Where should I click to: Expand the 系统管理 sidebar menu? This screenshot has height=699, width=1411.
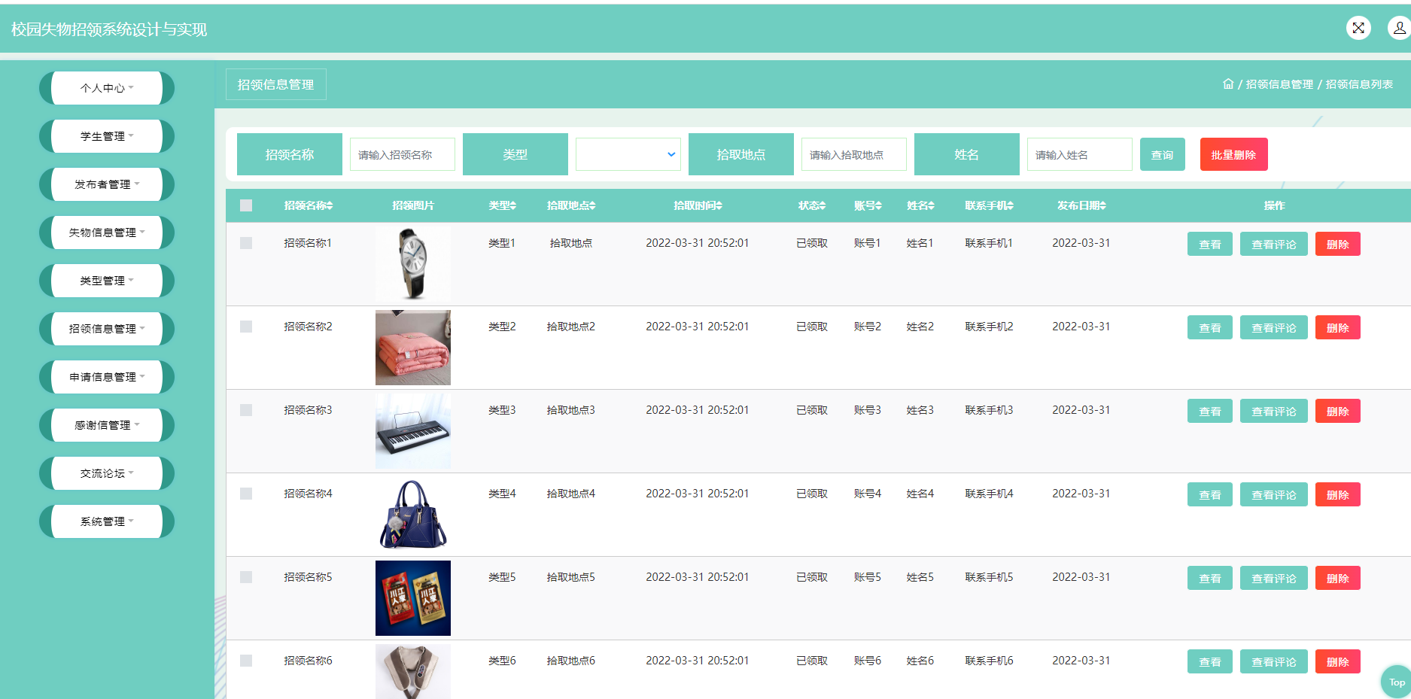(x=107, y=521)
